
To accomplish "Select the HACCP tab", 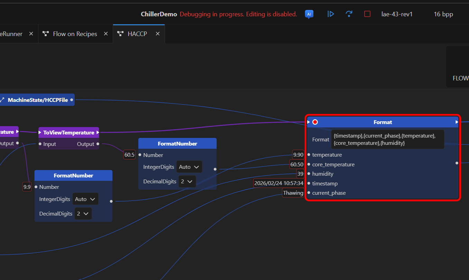I will point(137,34).
